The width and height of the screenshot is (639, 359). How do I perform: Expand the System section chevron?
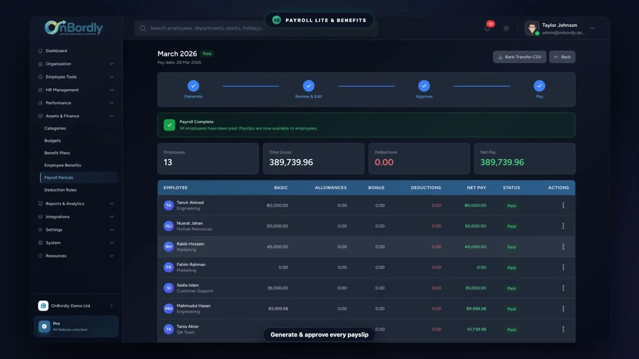(x=112, y=243)
